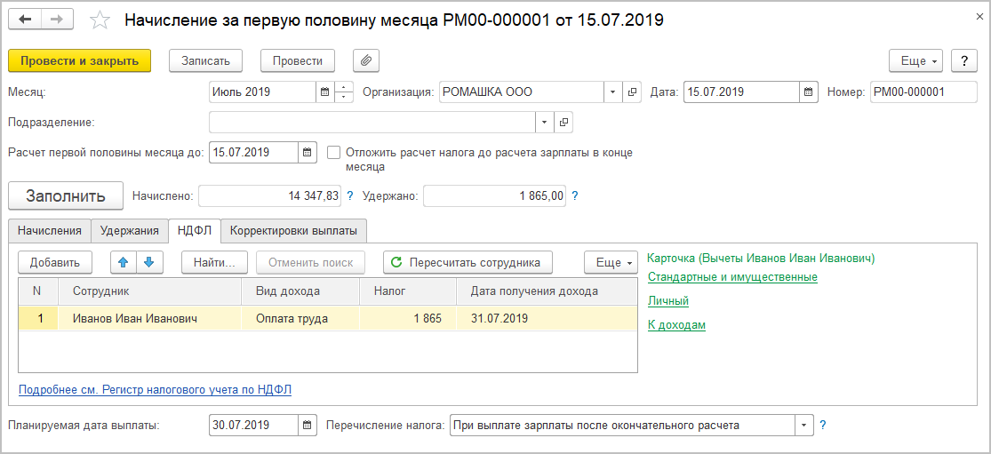991x454 pixels.
Task: Click the Пересчитать сотрудника button
Action: 468,262
